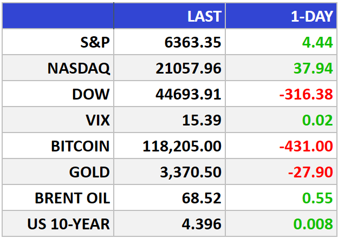Click the Brent Oil 1-day change 0.55
This screenshot has width=338, height=238.
[x=317, y=198]
